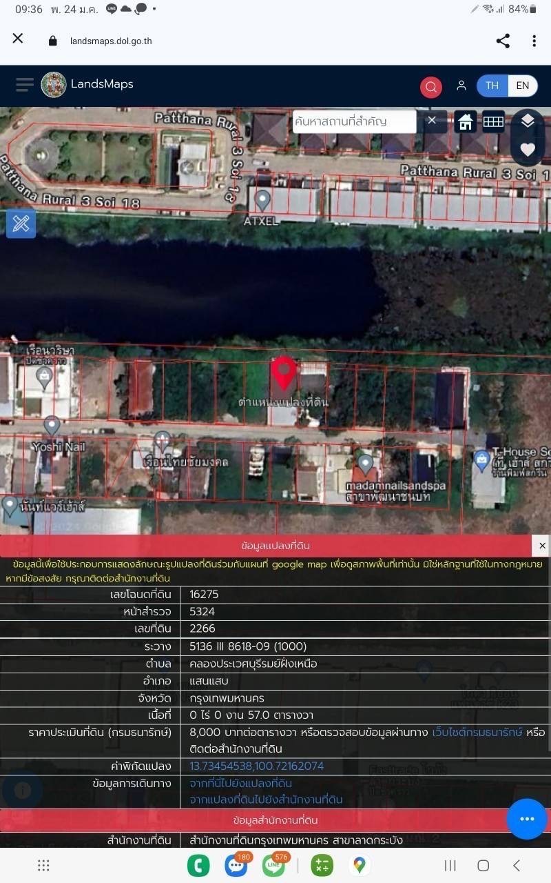This screenshot has width=551, height=883.
Task: Switch language to TH
Action: pos(492,86)
